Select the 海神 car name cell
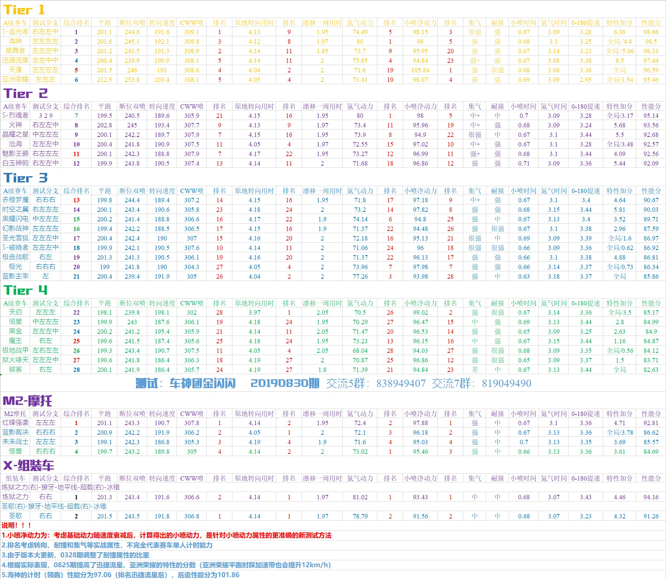Screen dimensions: 666x579 click(15, 41)
